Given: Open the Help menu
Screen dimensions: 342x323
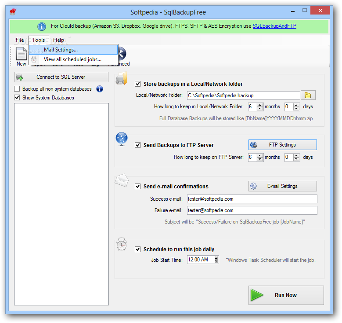Looking at the screenshot, I should pos(58,40).
